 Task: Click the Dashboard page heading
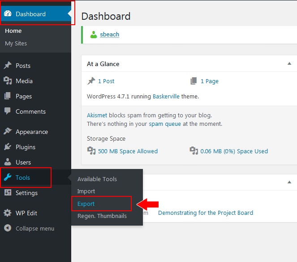pyautogui.click(x=106, y=16)
